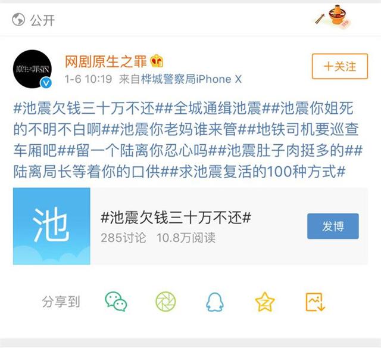This screenshot has width=381, height=348.
Task: Share post to WeChat
Action: coord(116,302)
